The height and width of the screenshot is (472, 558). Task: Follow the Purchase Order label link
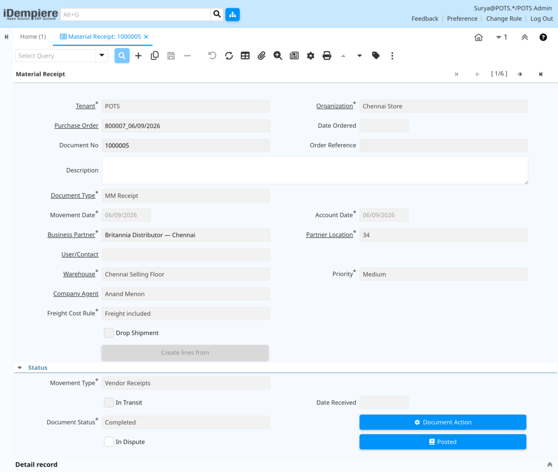tap(76, 126)
